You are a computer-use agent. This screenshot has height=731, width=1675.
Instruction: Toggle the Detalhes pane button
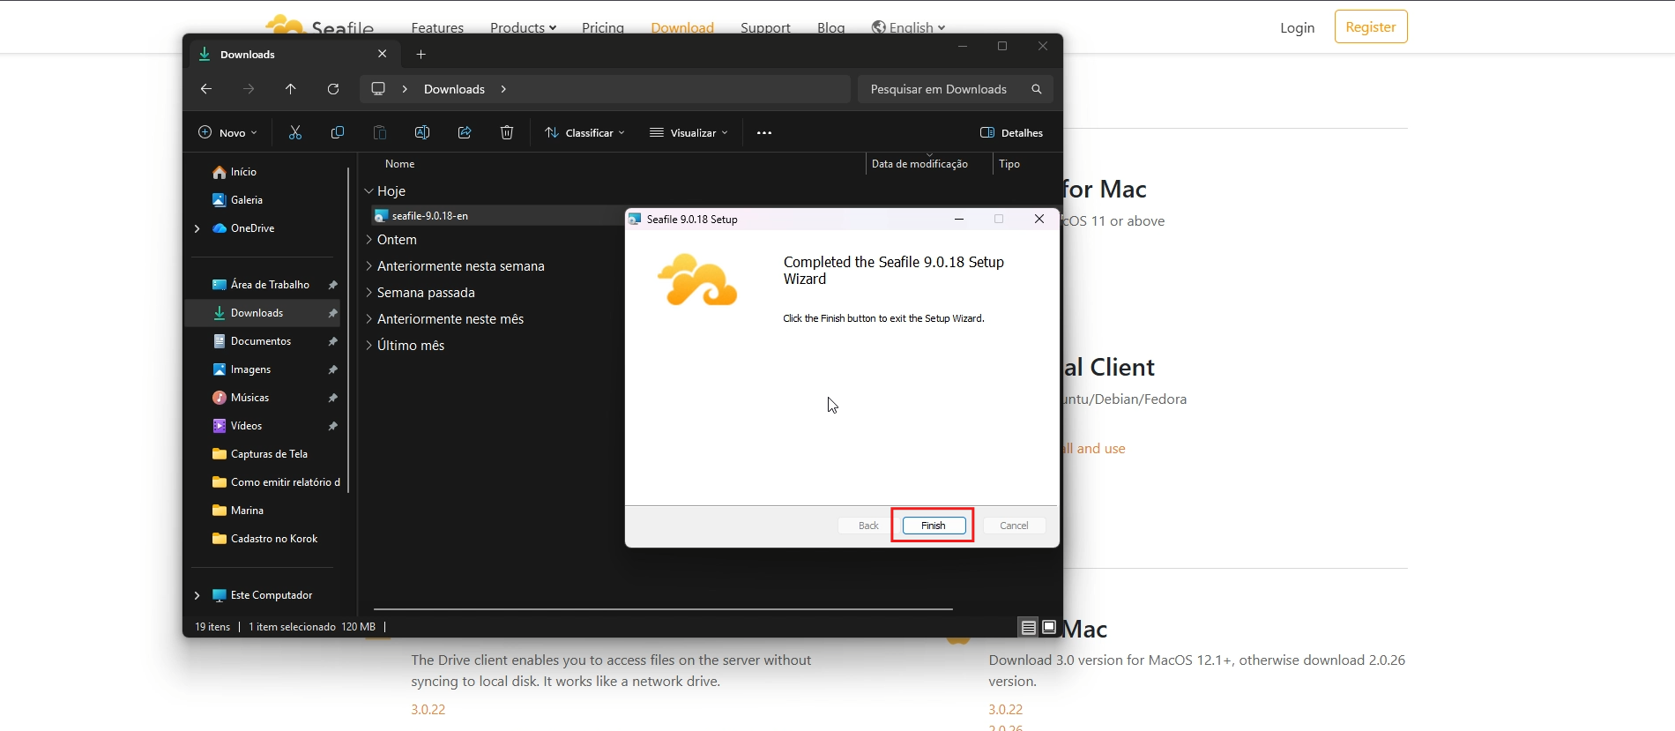coord(1012,133)
